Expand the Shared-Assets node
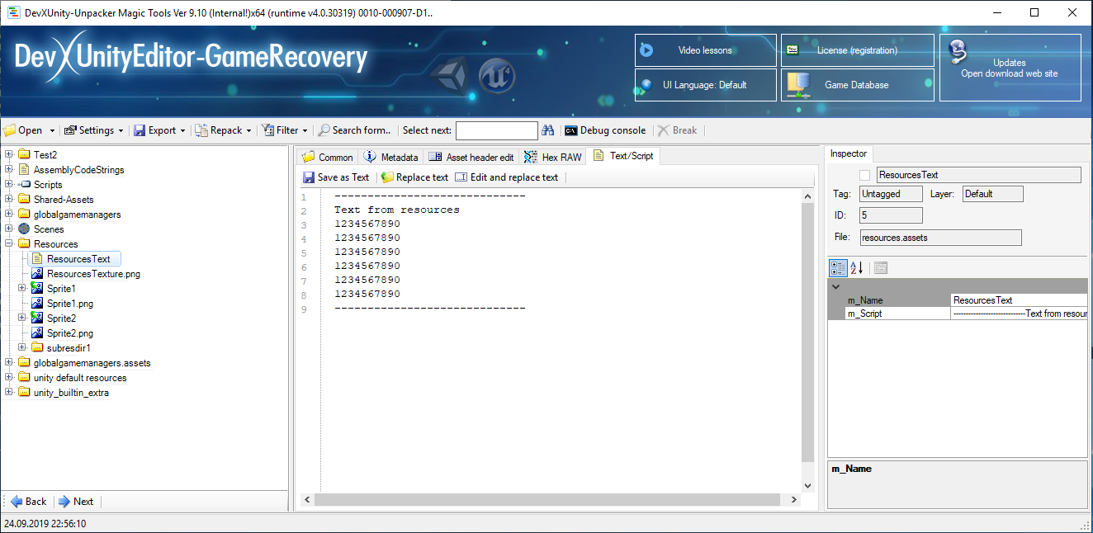 click(x=9, y=199)
